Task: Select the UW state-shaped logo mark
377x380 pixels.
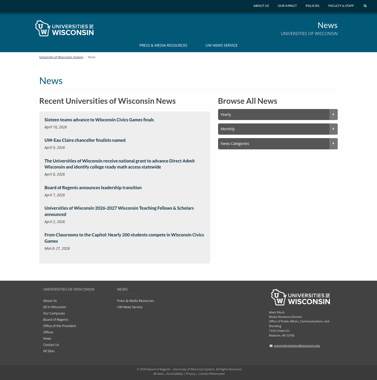Action: click(x=42, y=28)
